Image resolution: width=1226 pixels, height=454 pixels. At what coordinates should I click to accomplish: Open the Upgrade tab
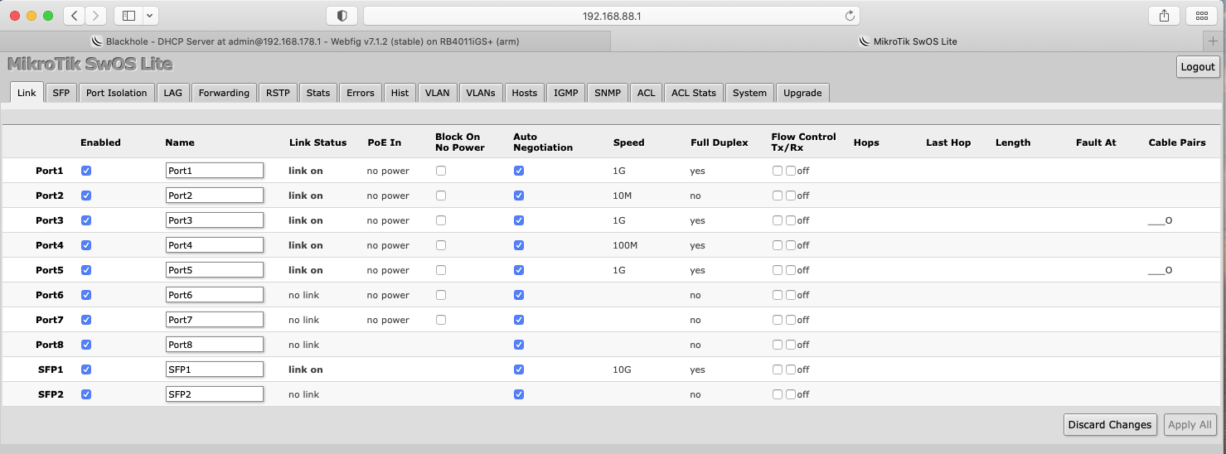click(x=803, y=93)
